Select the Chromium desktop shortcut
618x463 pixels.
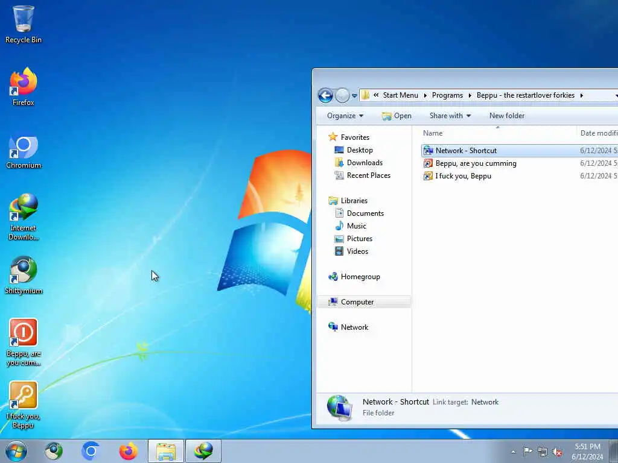click(x=24, y=151)
